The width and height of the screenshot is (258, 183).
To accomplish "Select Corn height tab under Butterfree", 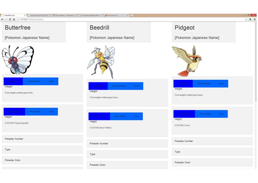I will 51,112.
